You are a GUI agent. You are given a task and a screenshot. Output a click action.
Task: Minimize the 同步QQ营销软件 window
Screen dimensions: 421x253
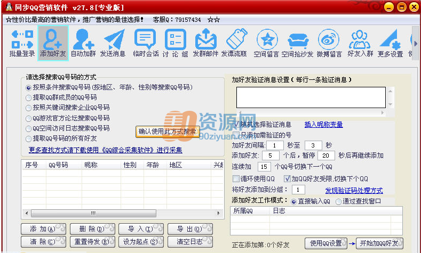coord(388,7)
